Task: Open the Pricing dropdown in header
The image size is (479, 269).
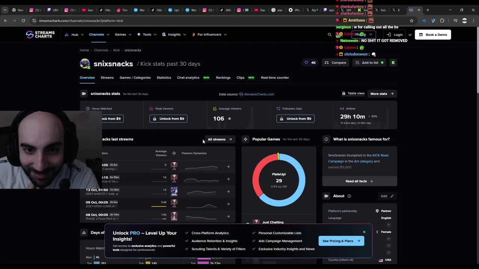Action: click(x=363, y=34)
